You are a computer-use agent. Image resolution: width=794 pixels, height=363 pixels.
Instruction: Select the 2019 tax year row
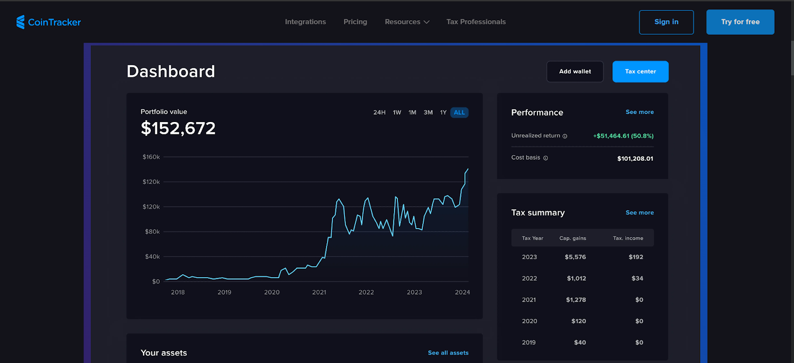point(583,342)
